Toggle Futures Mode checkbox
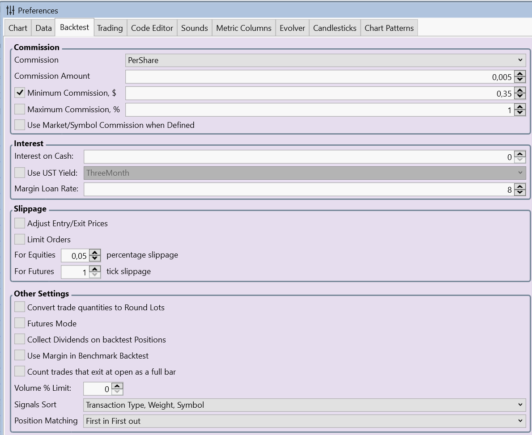 20,323
